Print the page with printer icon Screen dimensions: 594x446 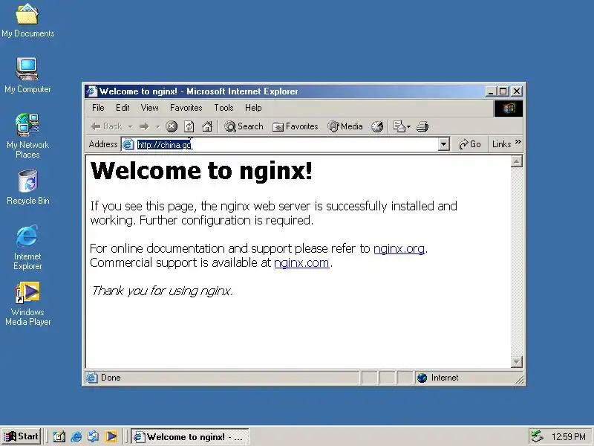tap(422, 126)
